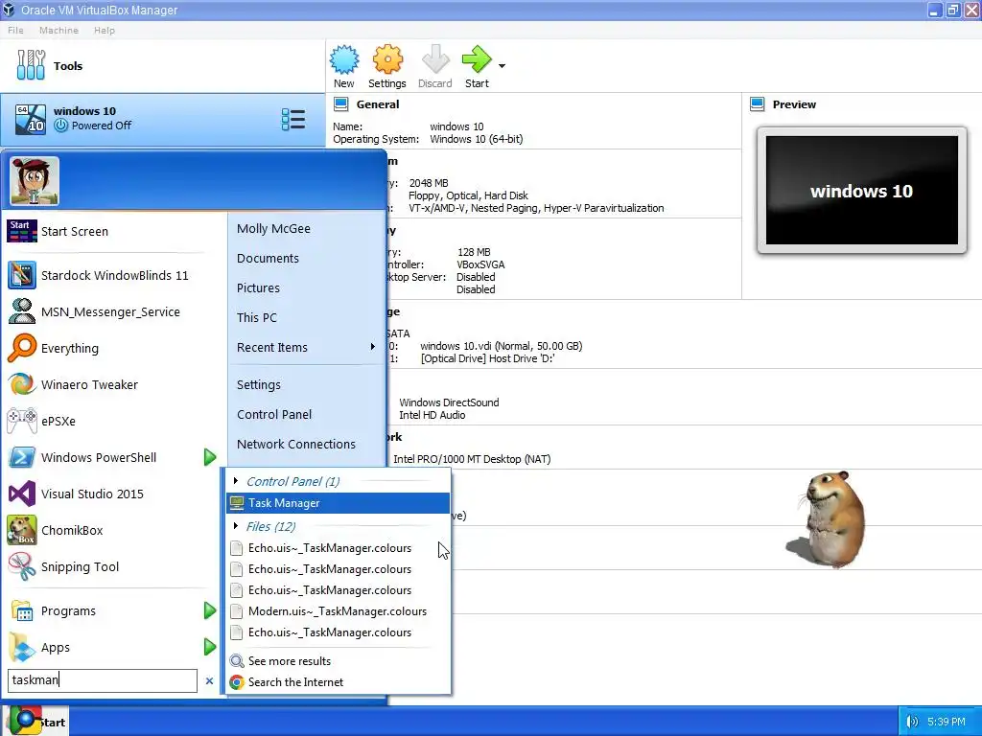Expand the Apps submenu arrow
The image size is (982, 736).
210,647
